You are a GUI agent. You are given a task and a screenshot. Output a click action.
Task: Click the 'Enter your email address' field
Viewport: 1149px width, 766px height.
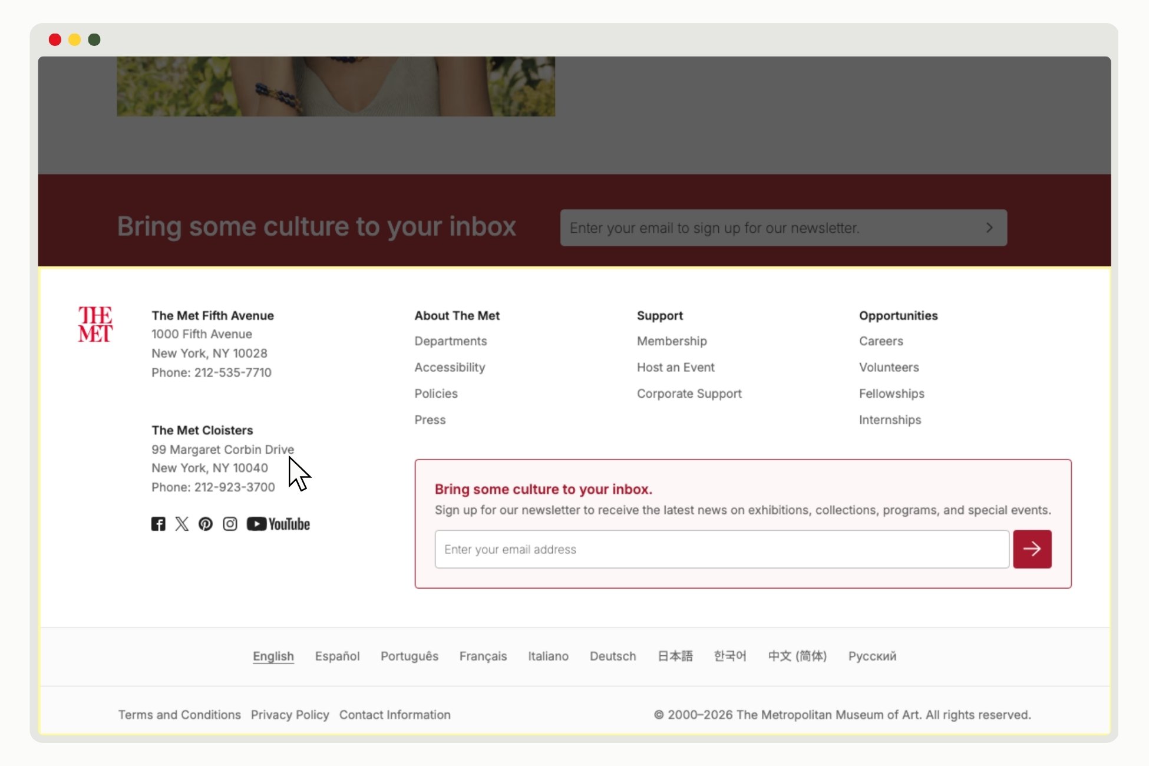pyautogui.click(x=722, y=549)
